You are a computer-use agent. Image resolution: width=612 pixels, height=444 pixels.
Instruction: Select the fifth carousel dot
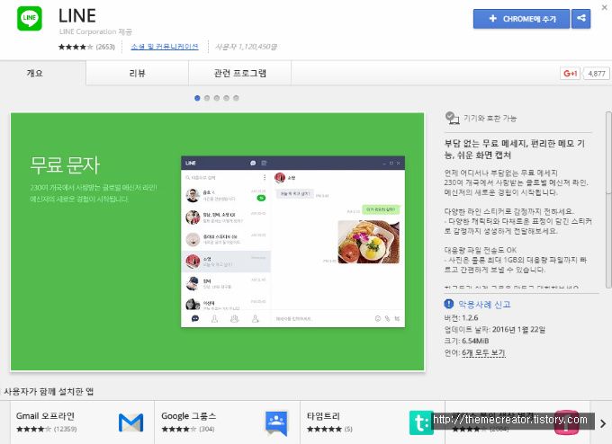(x=236, y=98)
